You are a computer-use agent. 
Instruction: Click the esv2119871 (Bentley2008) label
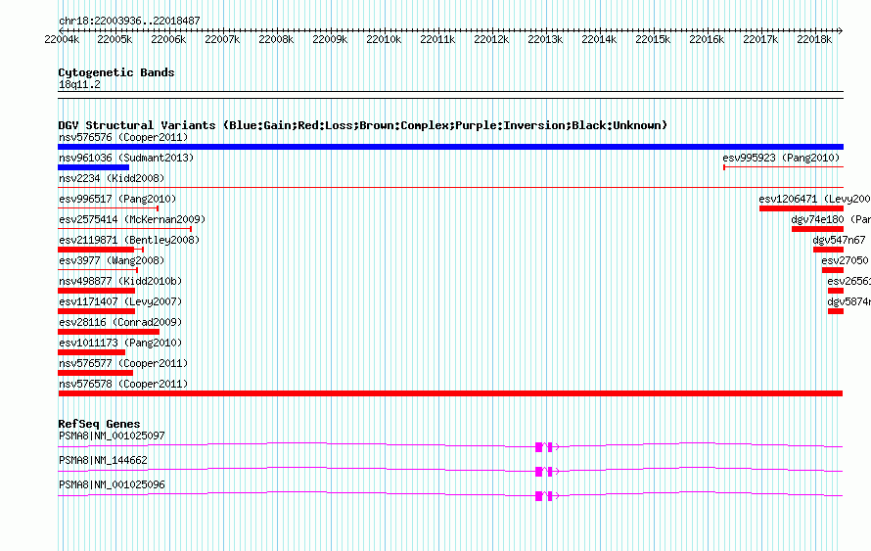(129, 240)
